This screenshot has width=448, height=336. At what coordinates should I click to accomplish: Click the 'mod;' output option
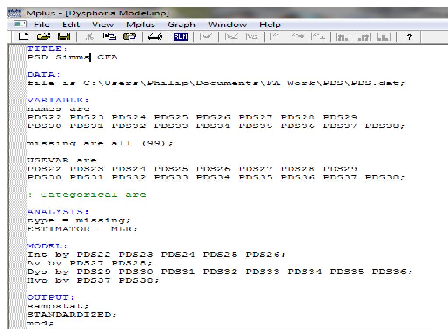[x=40, y=323]
